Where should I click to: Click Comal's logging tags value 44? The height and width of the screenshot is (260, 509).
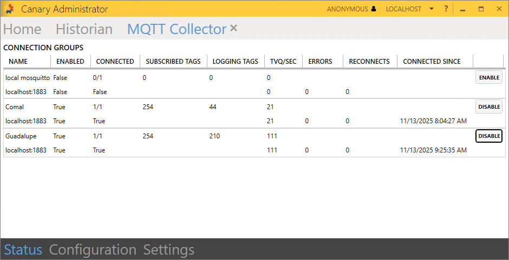click(213, 107)
